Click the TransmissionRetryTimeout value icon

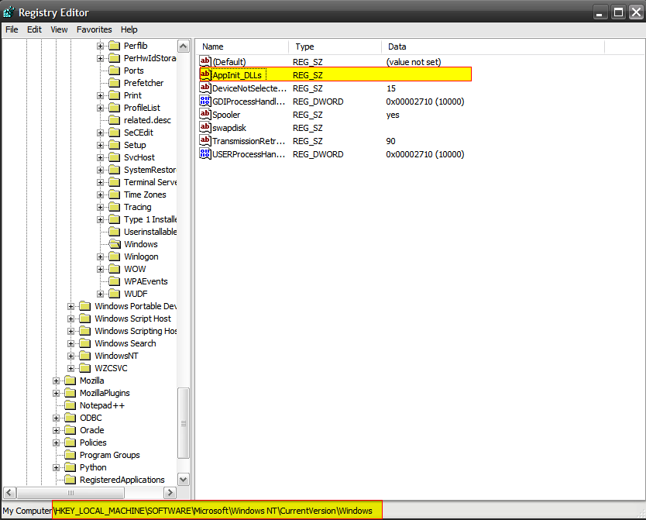pos(205,141)
